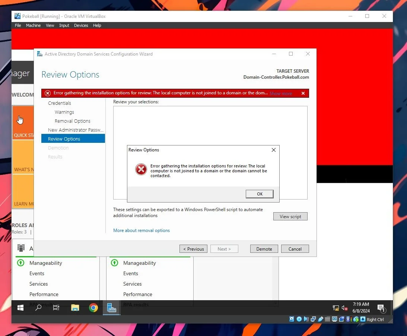
Task: Click the Demote button
Action: 264,249
